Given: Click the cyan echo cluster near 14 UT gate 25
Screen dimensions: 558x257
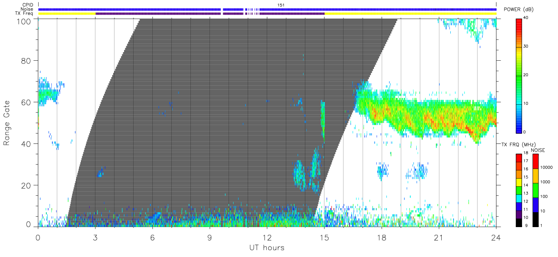Looking at the screenshot, I should (300, 175).
